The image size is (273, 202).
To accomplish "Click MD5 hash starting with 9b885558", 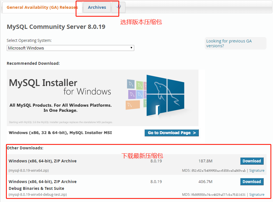I will tap(218, 195).
